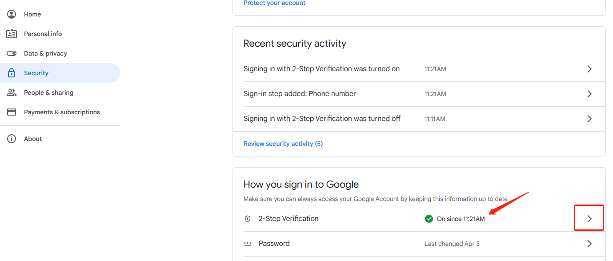Select the Password Last changed Apr 3 row
The image size is (613, 261).
[x=419, y=244]
